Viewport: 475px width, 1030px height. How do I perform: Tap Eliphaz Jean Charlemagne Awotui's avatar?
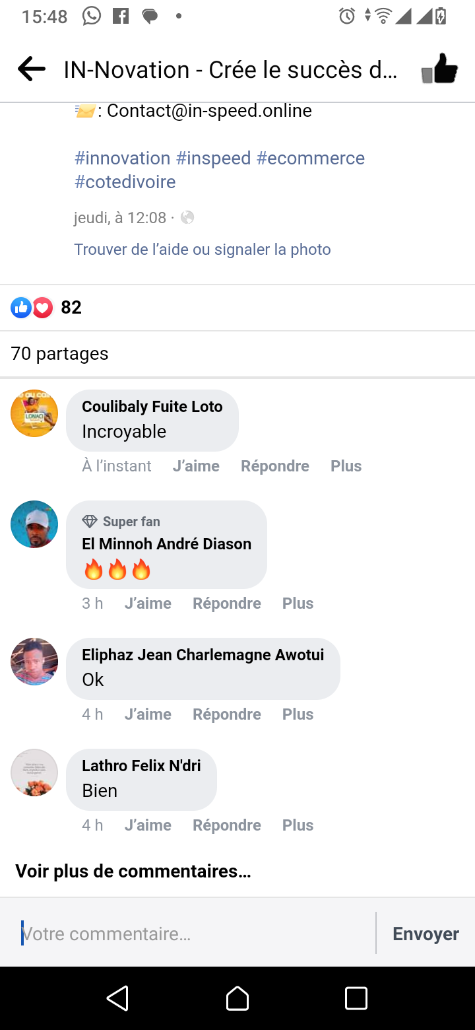34,661
